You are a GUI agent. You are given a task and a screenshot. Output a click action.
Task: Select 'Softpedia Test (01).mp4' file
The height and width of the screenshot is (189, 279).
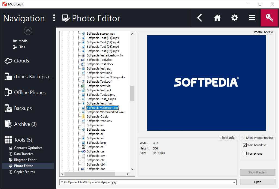coord(103,38)
